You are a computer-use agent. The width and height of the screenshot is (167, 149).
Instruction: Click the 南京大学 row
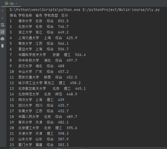pos(39,43)
